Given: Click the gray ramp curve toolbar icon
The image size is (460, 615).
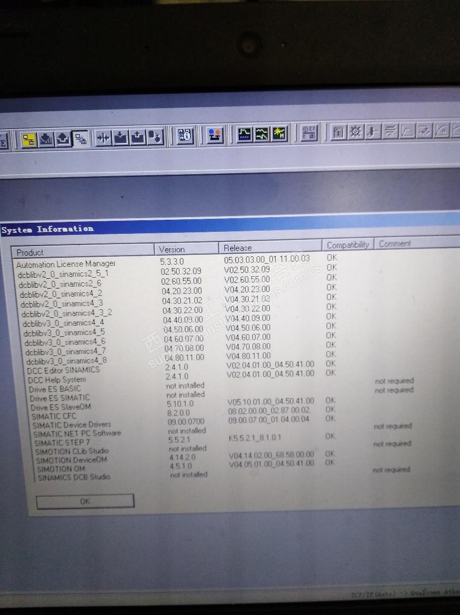Looking at the screenshot, I should tap(408, 131).
